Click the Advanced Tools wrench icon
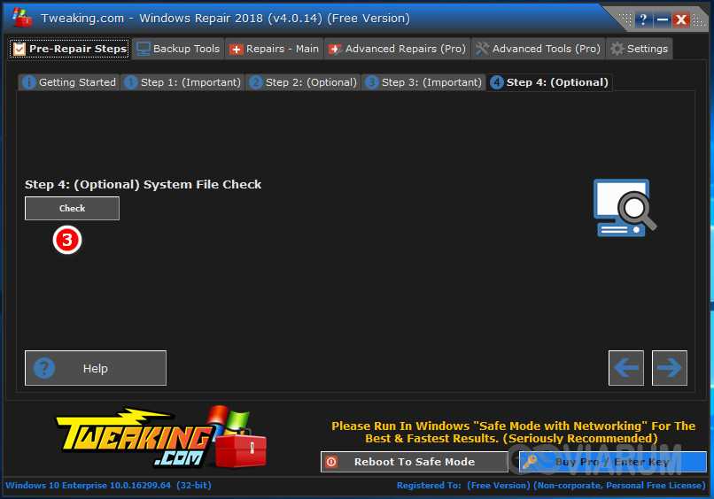The width and height of the screenshot is (714, 499). (x=482, y=49)
